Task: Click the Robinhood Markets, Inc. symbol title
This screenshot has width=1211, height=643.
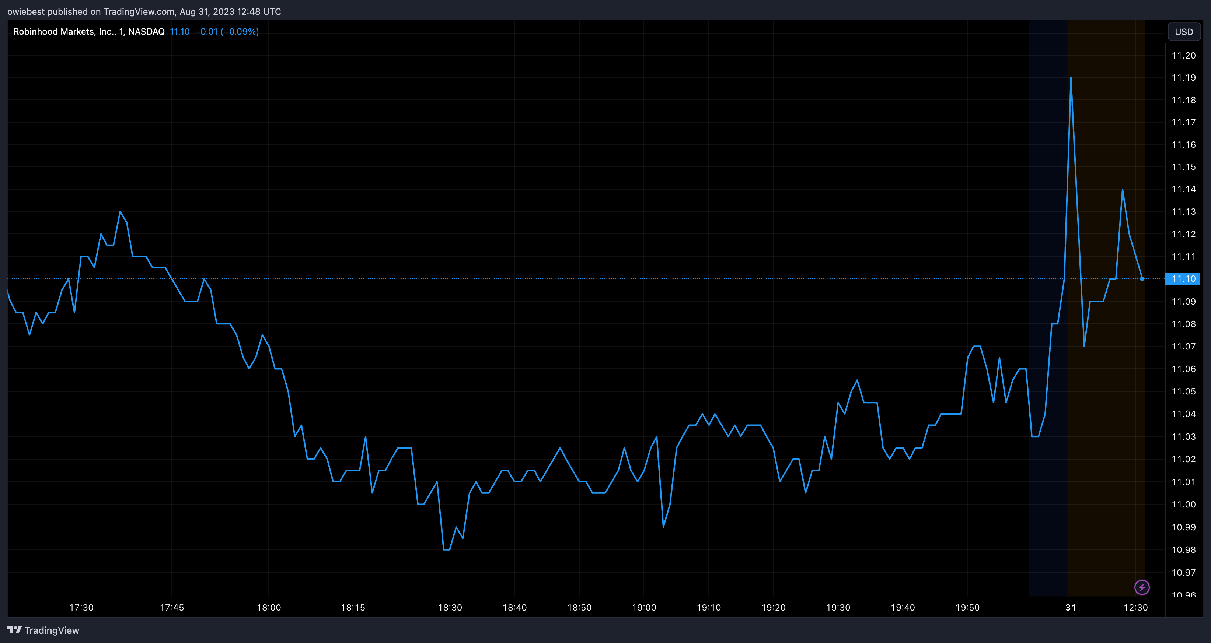Action: coord(89,31)
